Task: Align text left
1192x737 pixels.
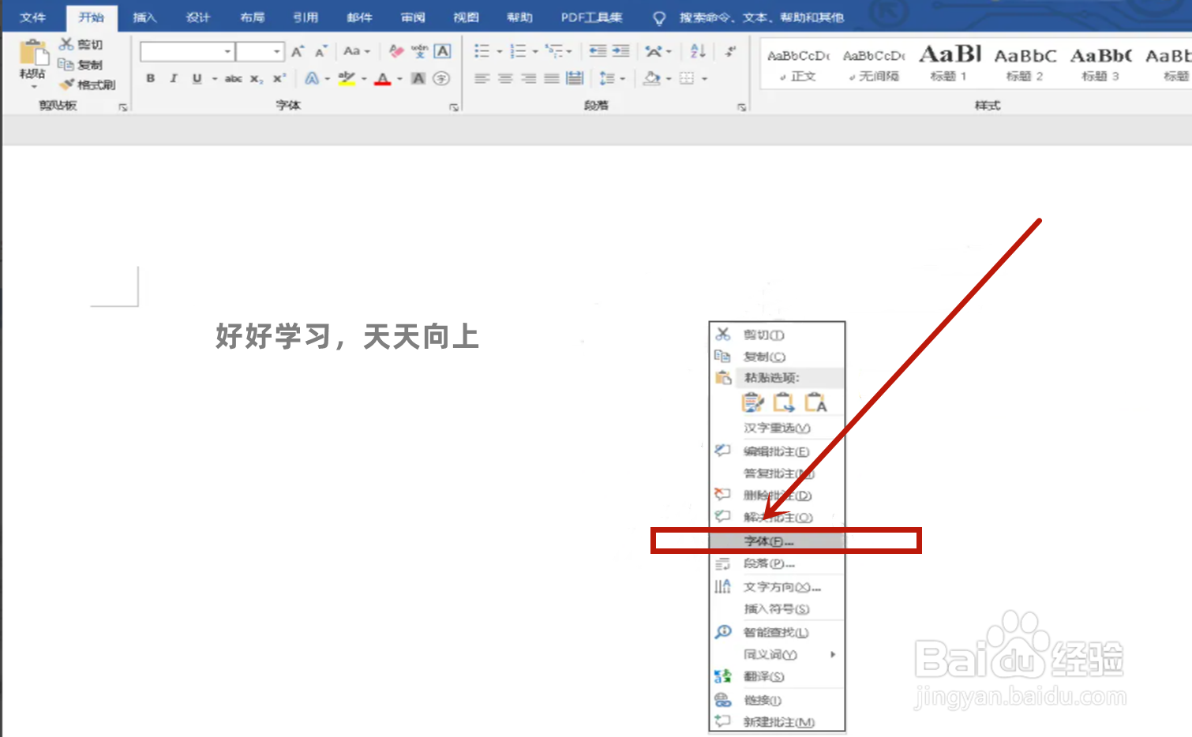Action: (482, 78)
